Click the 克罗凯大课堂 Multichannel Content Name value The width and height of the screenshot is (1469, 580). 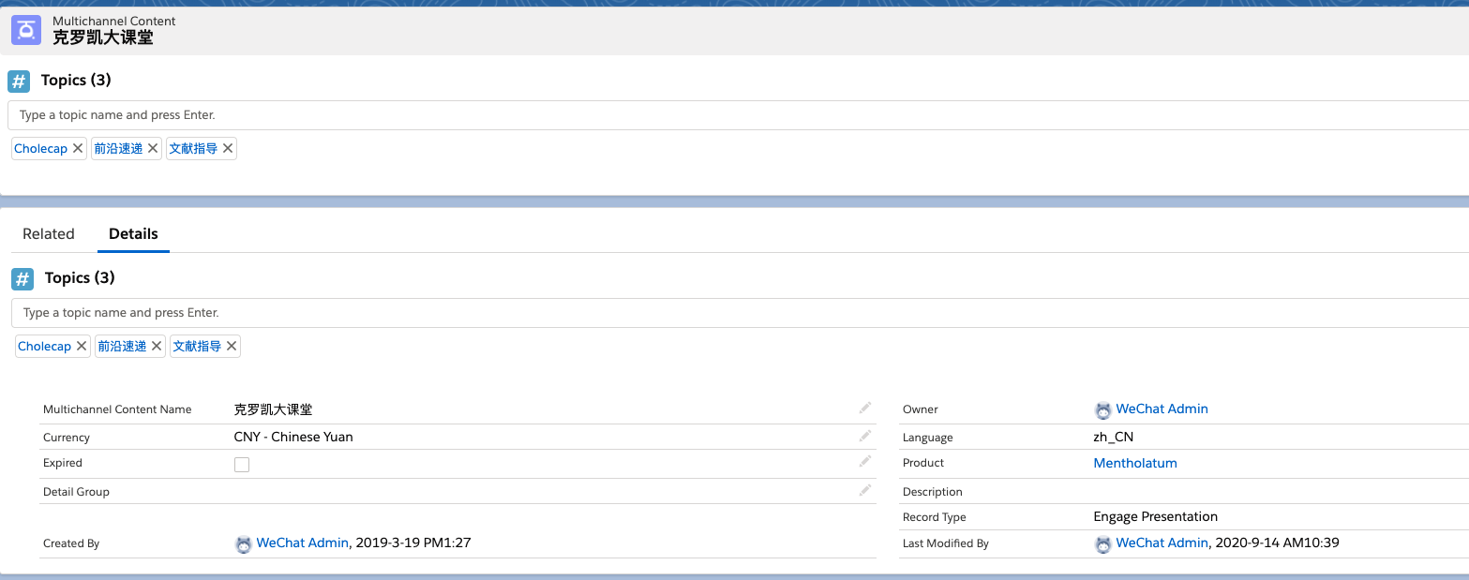click(274, 409)
